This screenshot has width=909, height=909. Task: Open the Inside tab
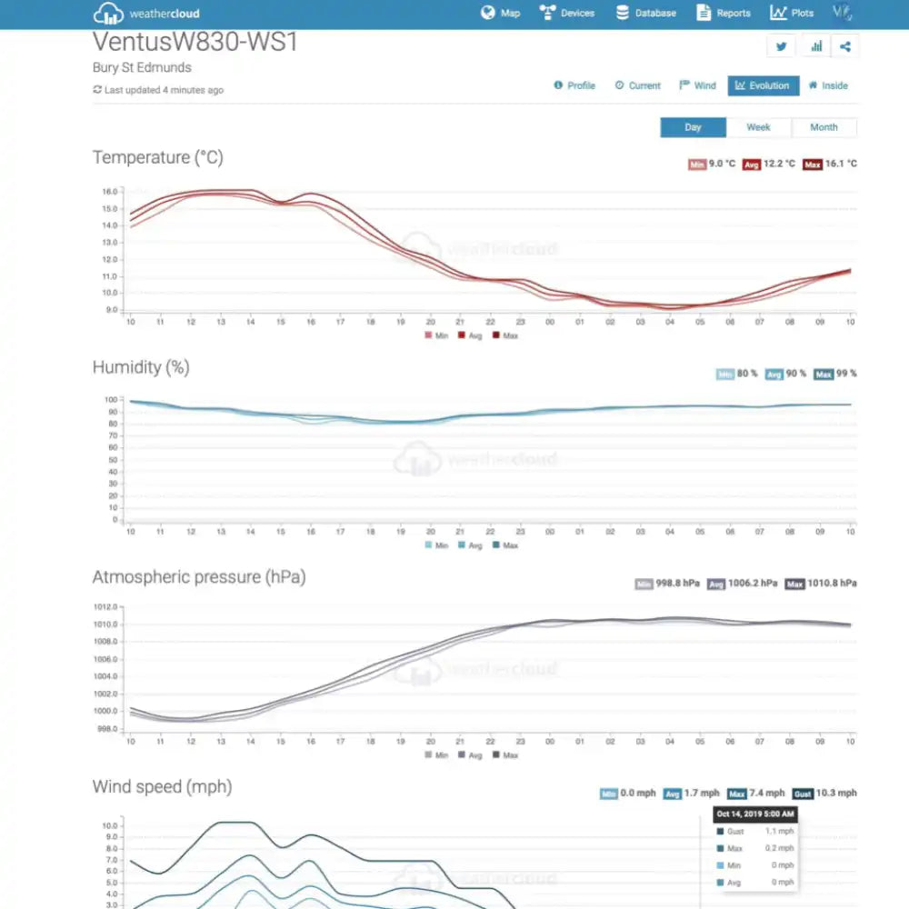coord(828,85)
